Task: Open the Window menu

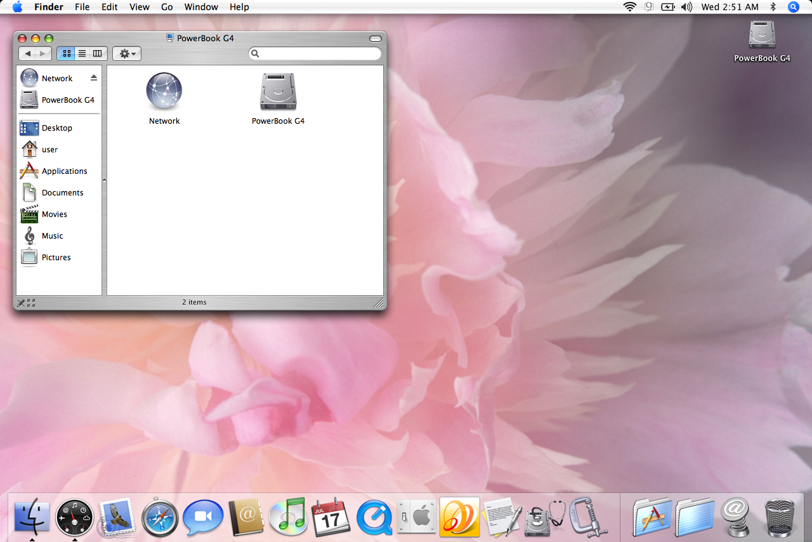Action: click(201, 7)
